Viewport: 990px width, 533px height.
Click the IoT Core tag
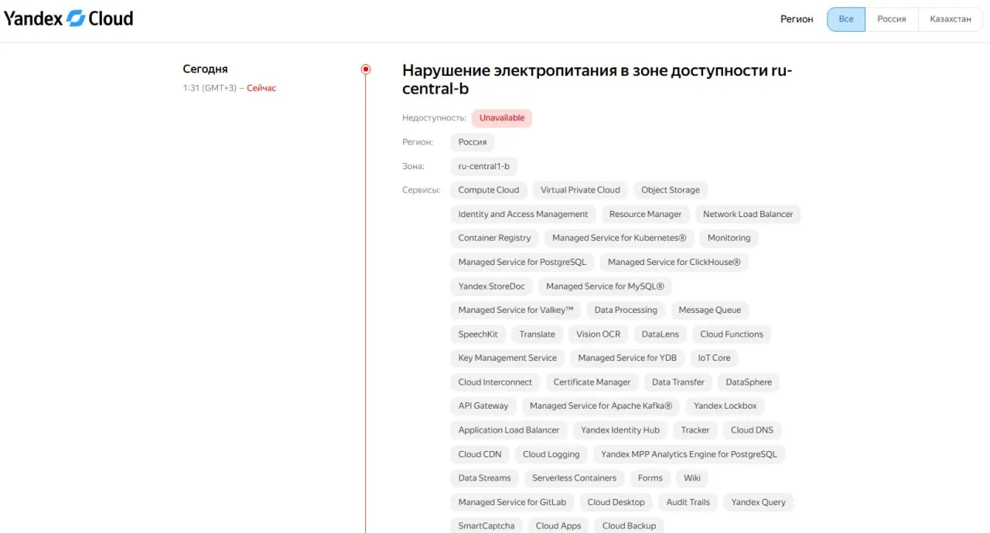715,358
